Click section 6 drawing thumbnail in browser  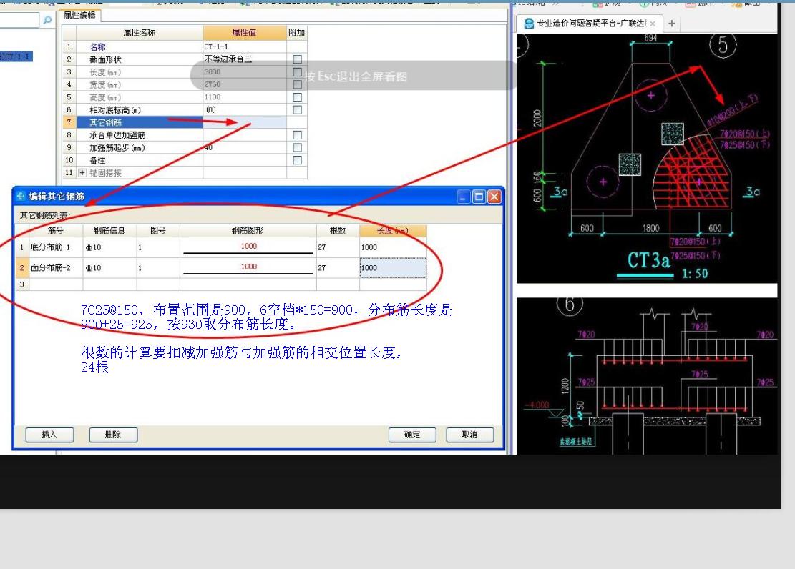(646, 376)
